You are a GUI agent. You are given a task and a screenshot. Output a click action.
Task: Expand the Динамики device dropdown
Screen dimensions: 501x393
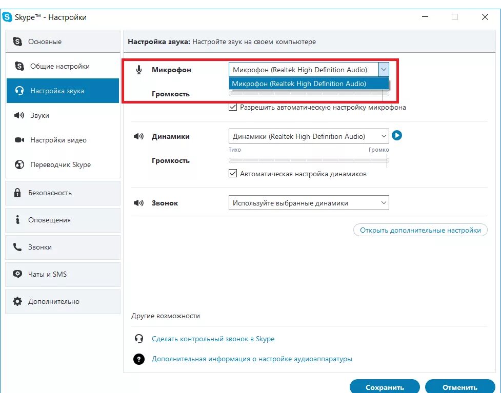309,136
